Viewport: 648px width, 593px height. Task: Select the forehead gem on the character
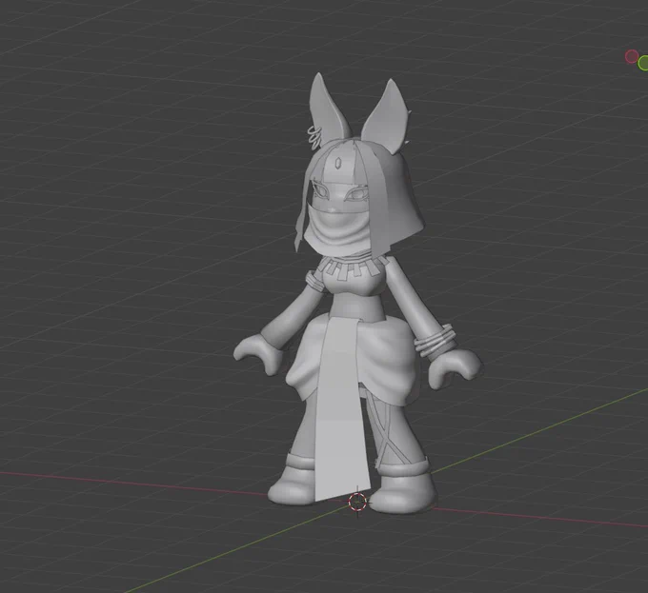tap(338, 162)
